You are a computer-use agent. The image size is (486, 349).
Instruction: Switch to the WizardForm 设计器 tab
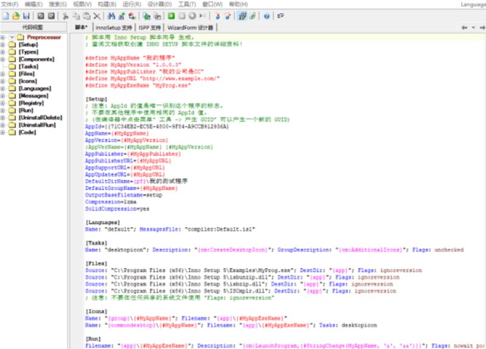coord(190,27)
